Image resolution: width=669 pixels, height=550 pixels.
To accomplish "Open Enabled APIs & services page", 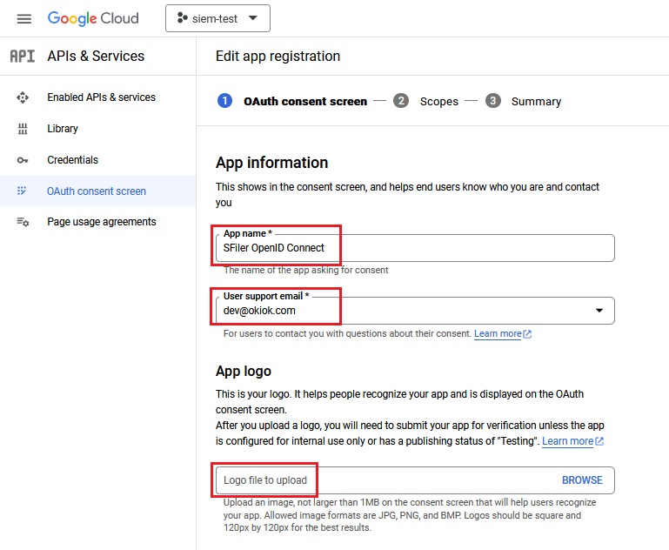I will [x=101, y=97].
